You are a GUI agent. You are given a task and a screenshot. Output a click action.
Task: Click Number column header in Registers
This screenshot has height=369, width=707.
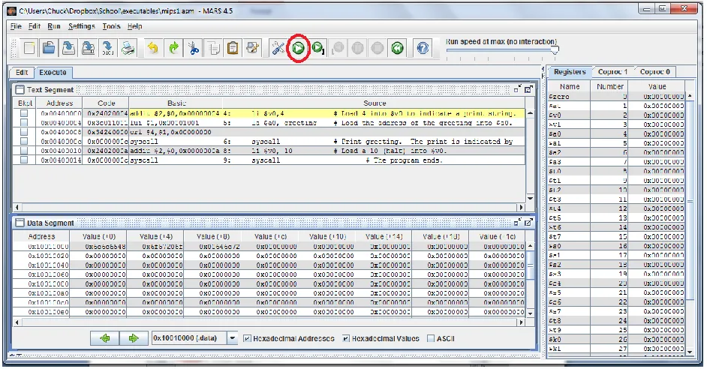[609, 86]
